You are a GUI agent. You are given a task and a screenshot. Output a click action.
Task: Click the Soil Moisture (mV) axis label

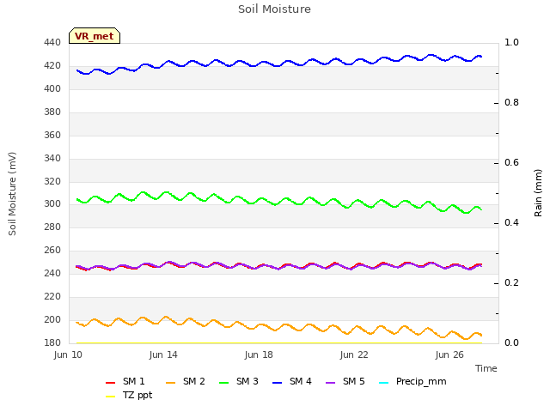(12, 193)
